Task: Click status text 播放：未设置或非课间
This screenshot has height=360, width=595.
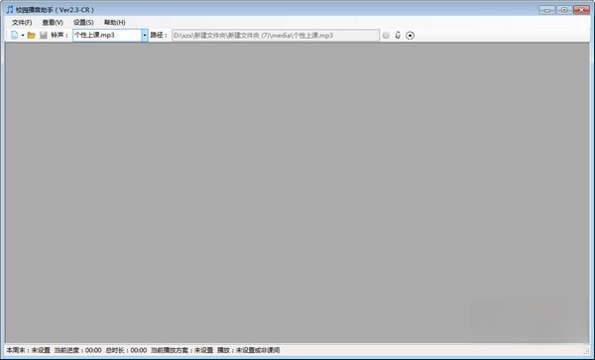Action: [x=249, y=350]
